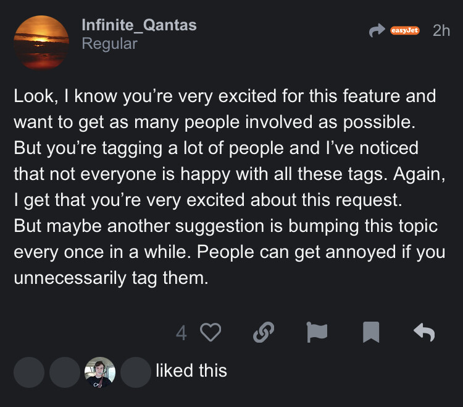463x407 pixels.
Task: Open the Infinite_Qantas username link
Action: point(139,25)
